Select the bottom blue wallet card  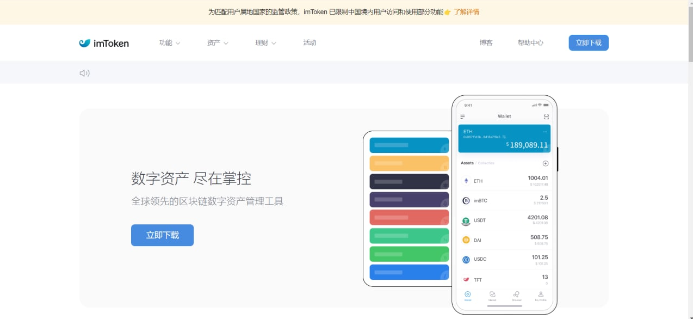pyautogui.click(x=409, y=272)
